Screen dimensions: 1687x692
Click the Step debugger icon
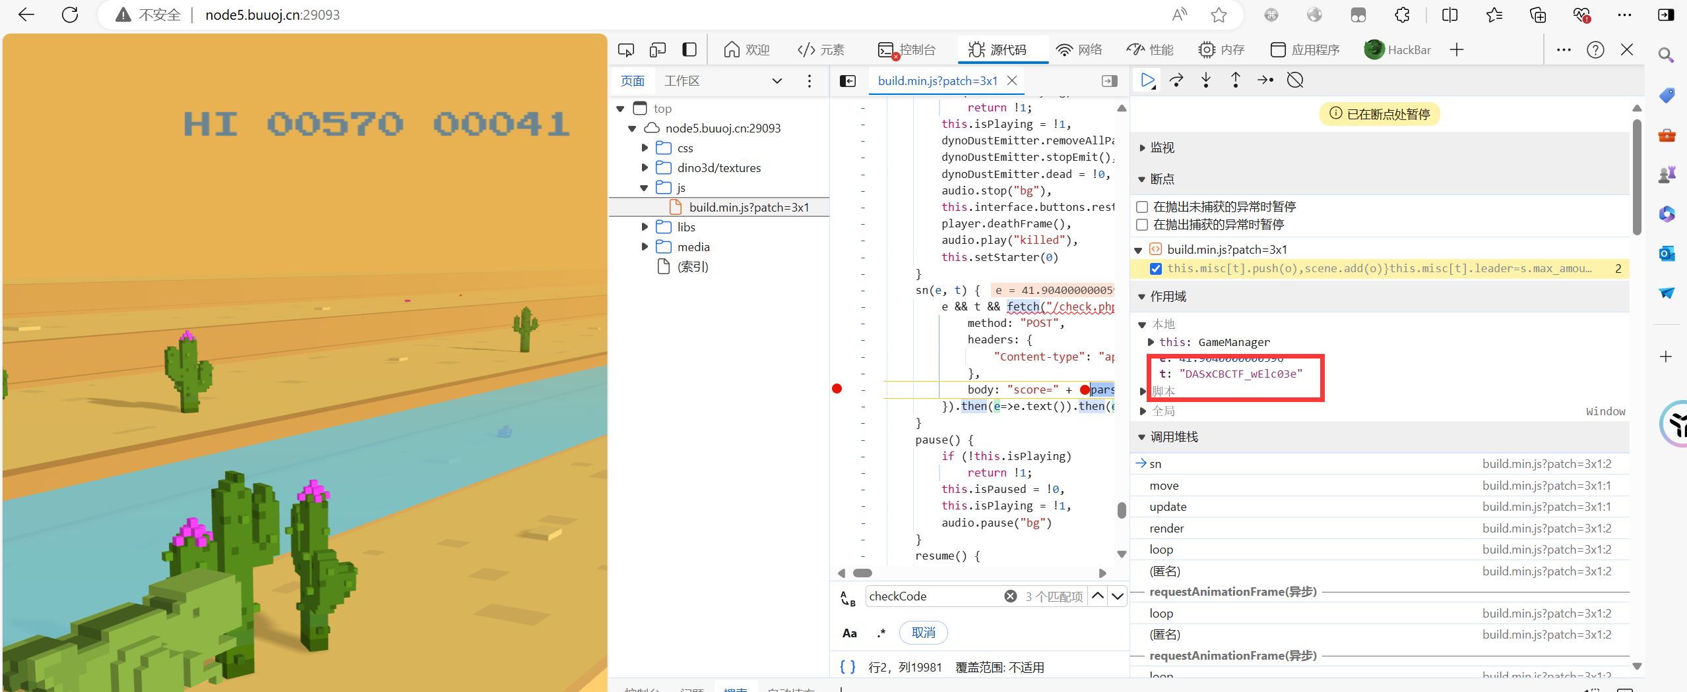coord(1265,80)
